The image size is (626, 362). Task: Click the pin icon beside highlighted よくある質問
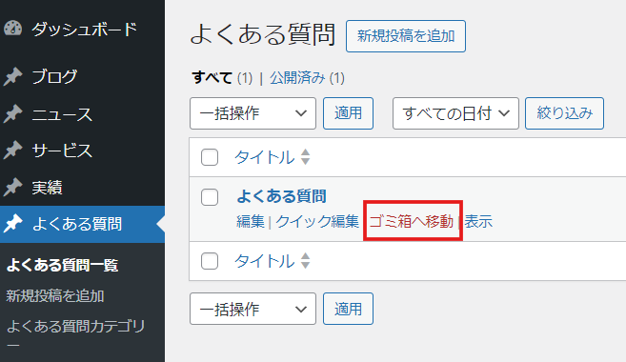(12, 224)
